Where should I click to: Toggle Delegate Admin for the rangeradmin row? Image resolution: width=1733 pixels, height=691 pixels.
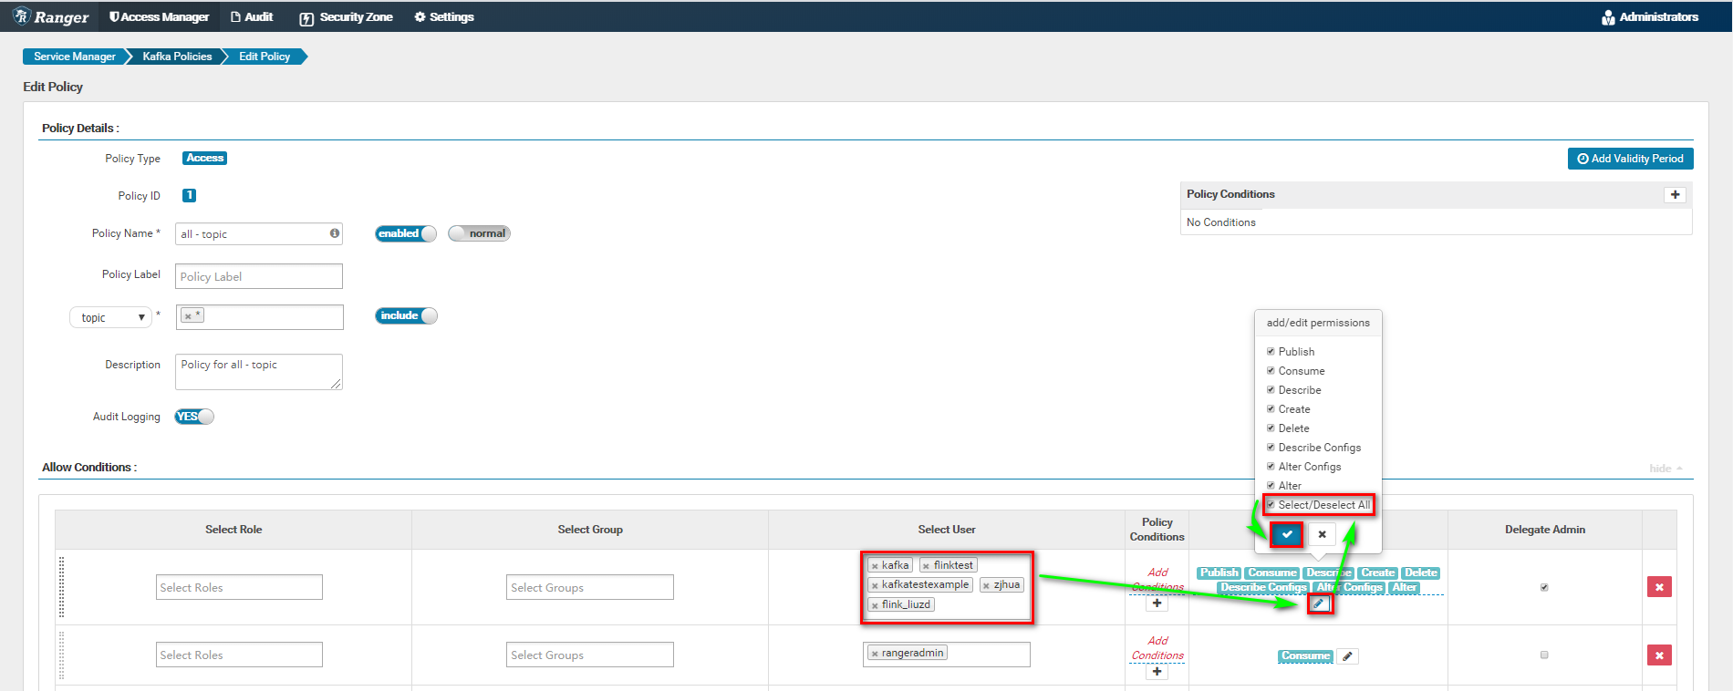coord(1544,655)
